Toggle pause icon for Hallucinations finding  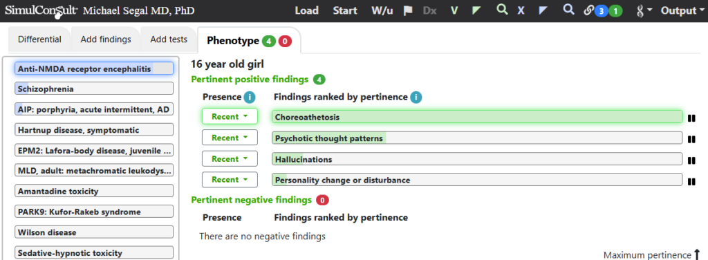(x=691, y=160)
